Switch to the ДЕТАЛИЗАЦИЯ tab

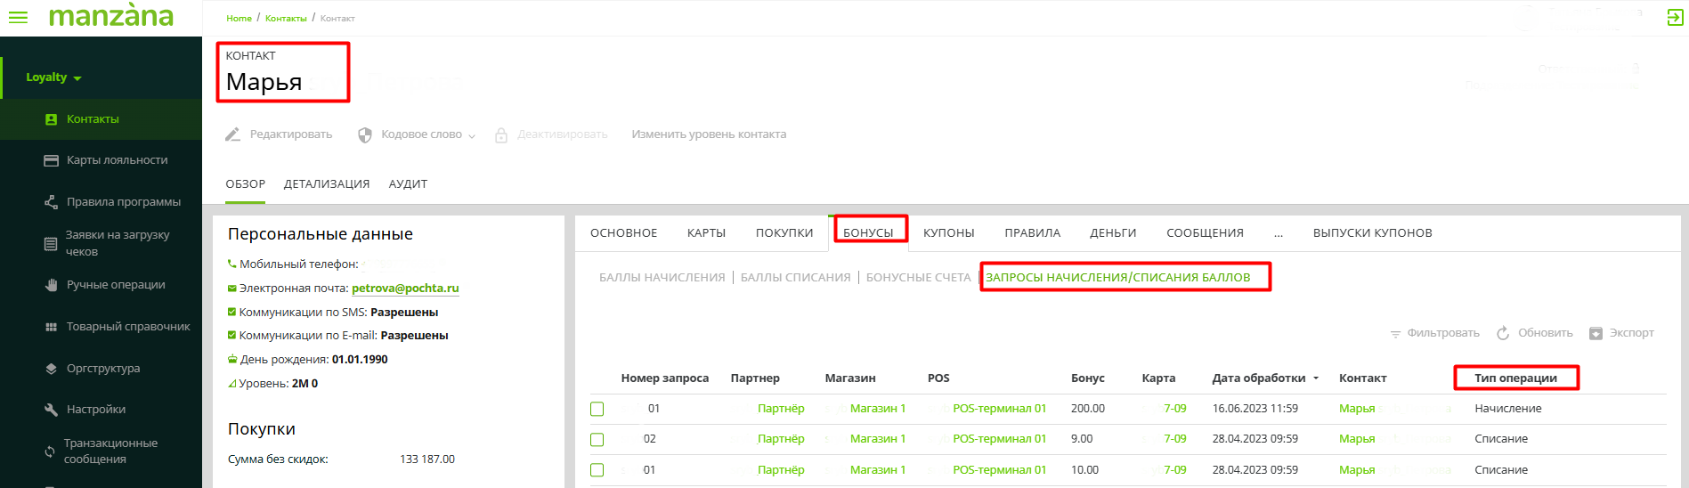(x=327, y=184)
